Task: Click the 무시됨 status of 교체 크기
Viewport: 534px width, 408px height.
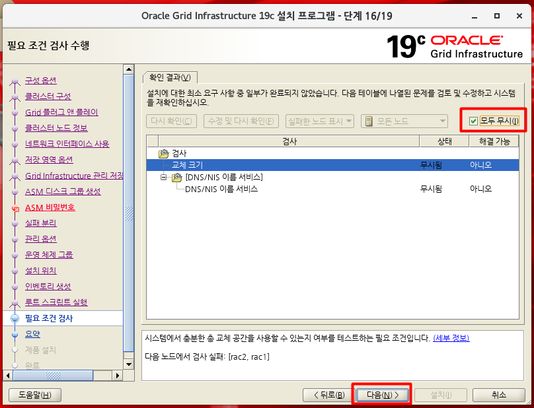Action: point(431,165)
